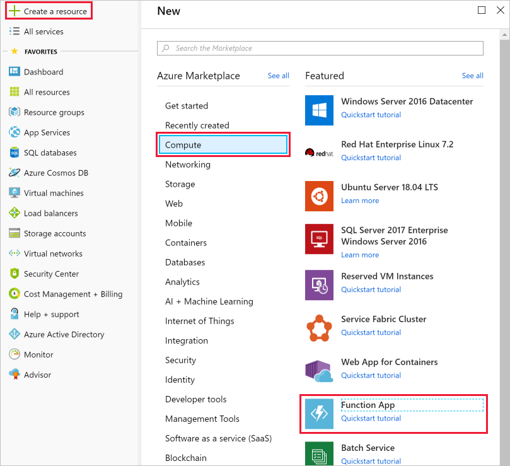Click the SQL Server 2017 red icon

(x=319, y=239)
